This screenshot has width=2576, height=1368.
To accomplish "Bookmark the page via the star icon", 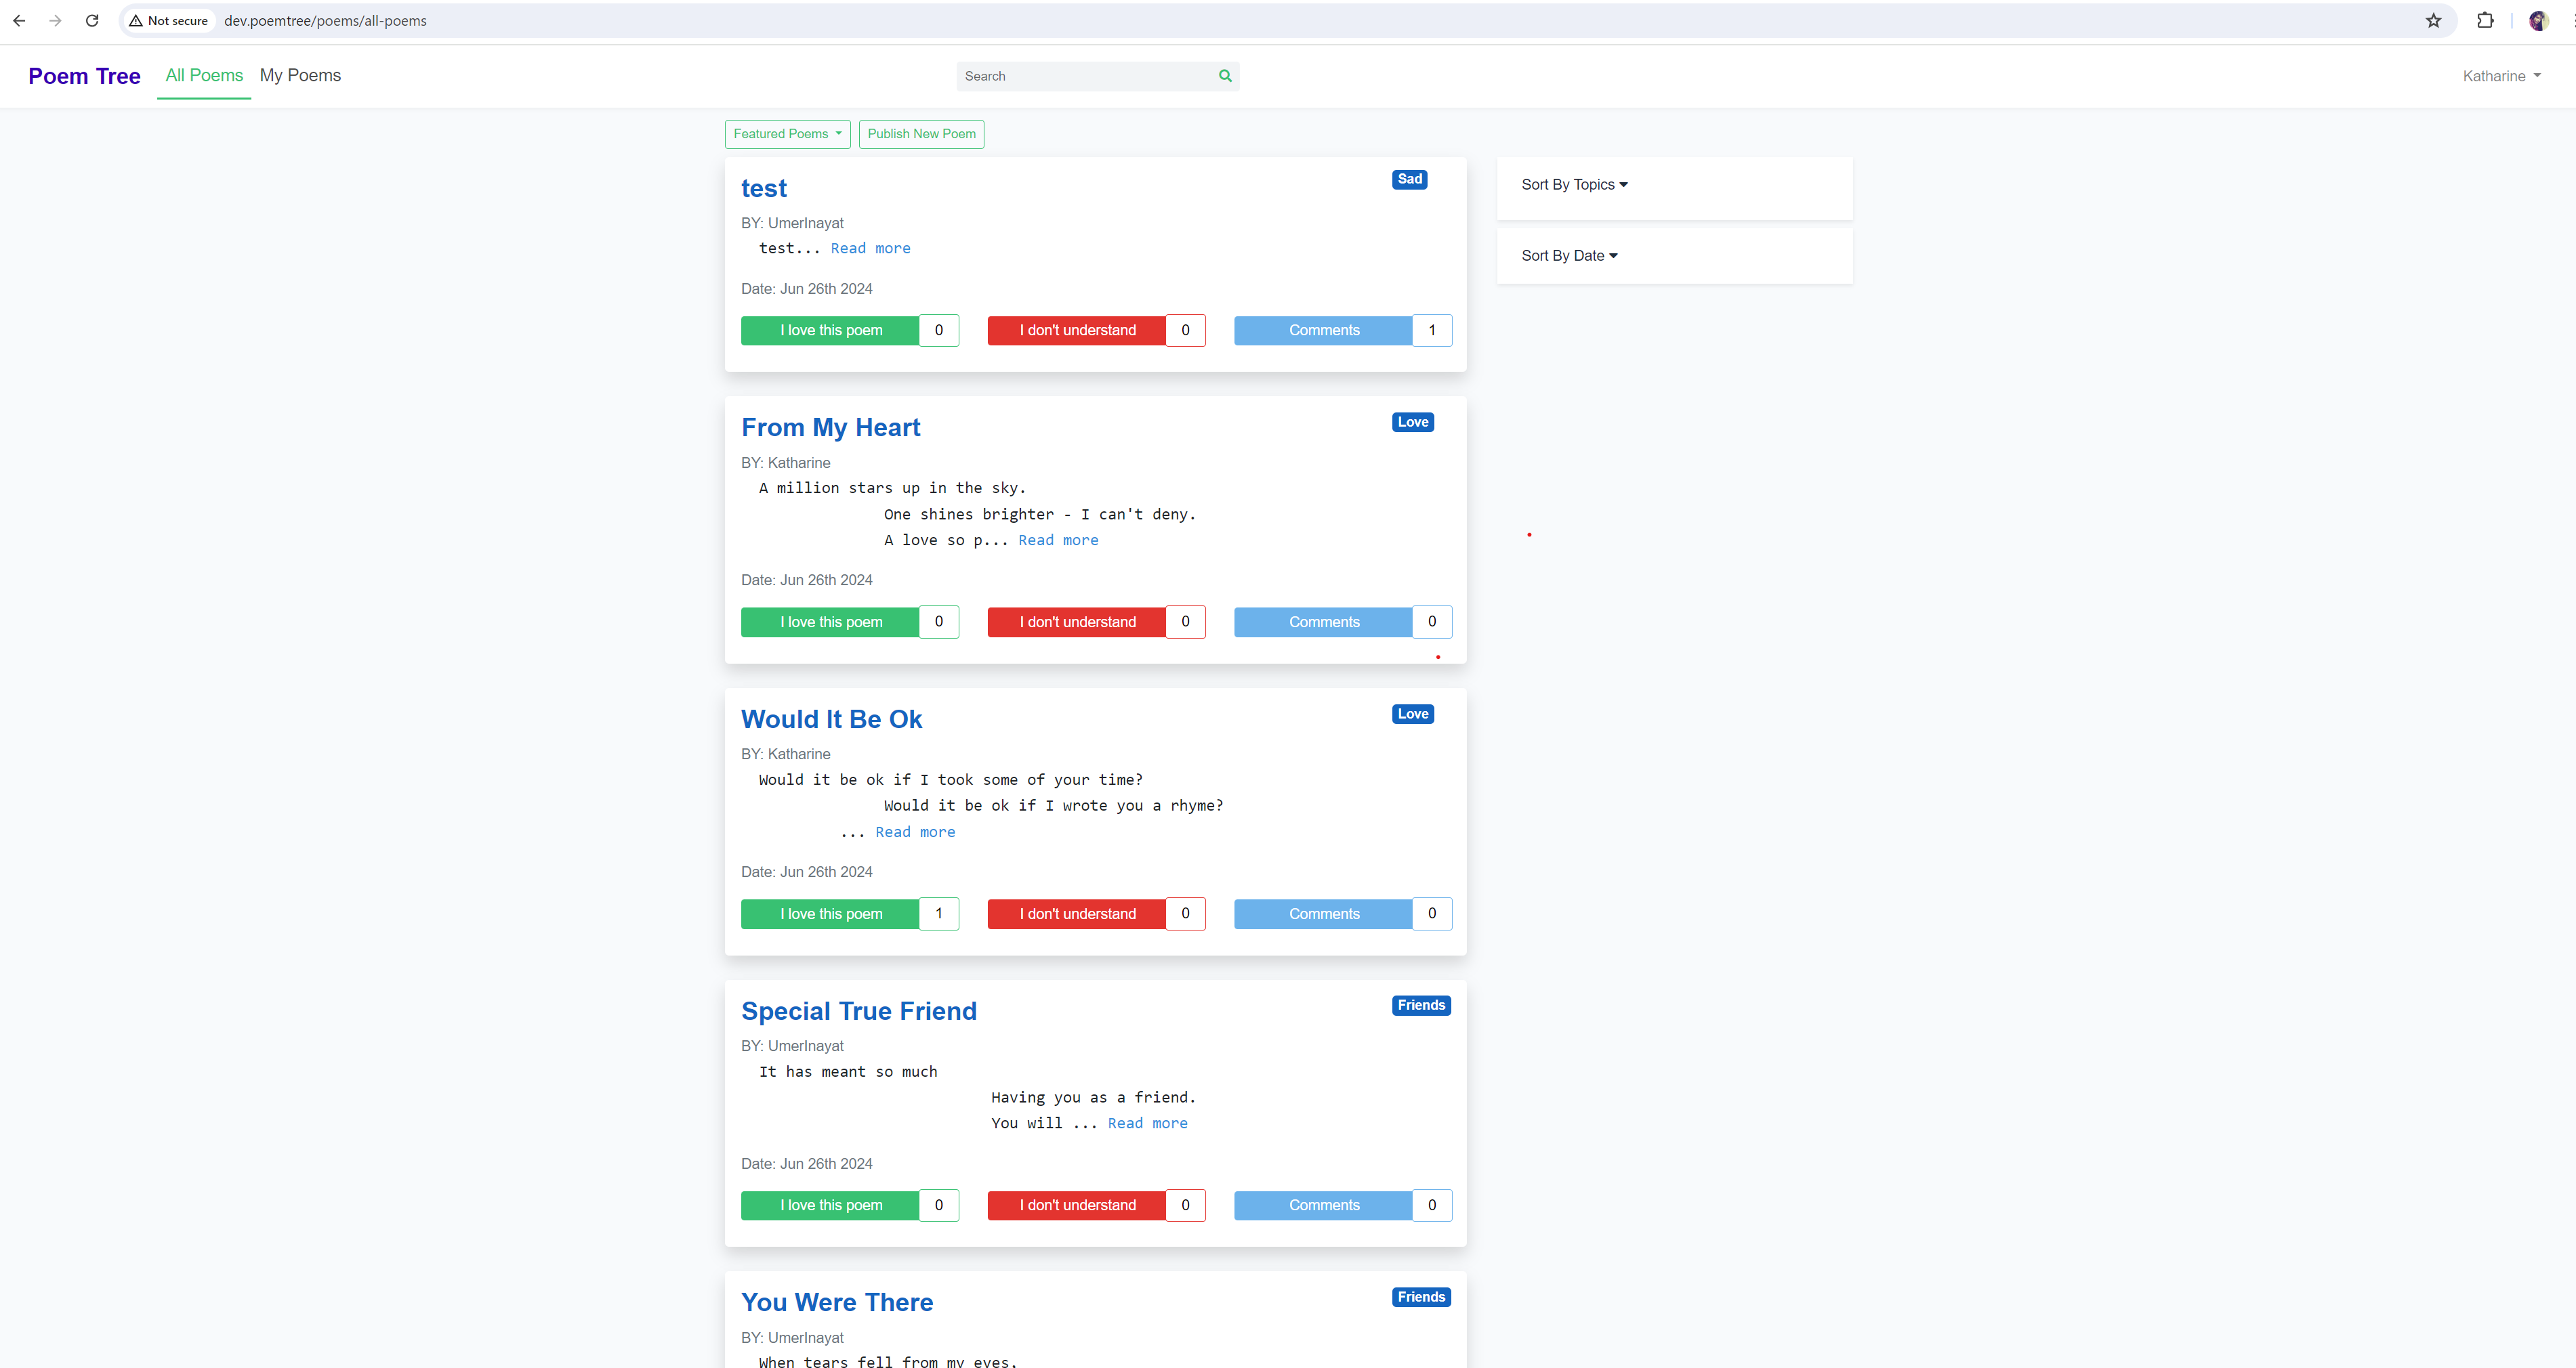I will (x=2433, y=20).
